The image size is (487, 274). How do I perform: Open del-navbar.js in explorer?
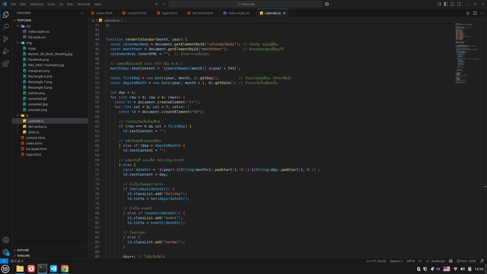[37, 126]
